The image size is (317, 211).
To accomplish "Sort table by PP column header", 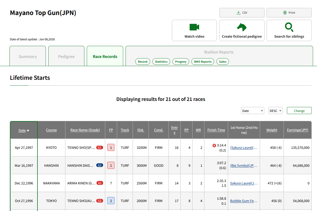I will coord(186,130).
